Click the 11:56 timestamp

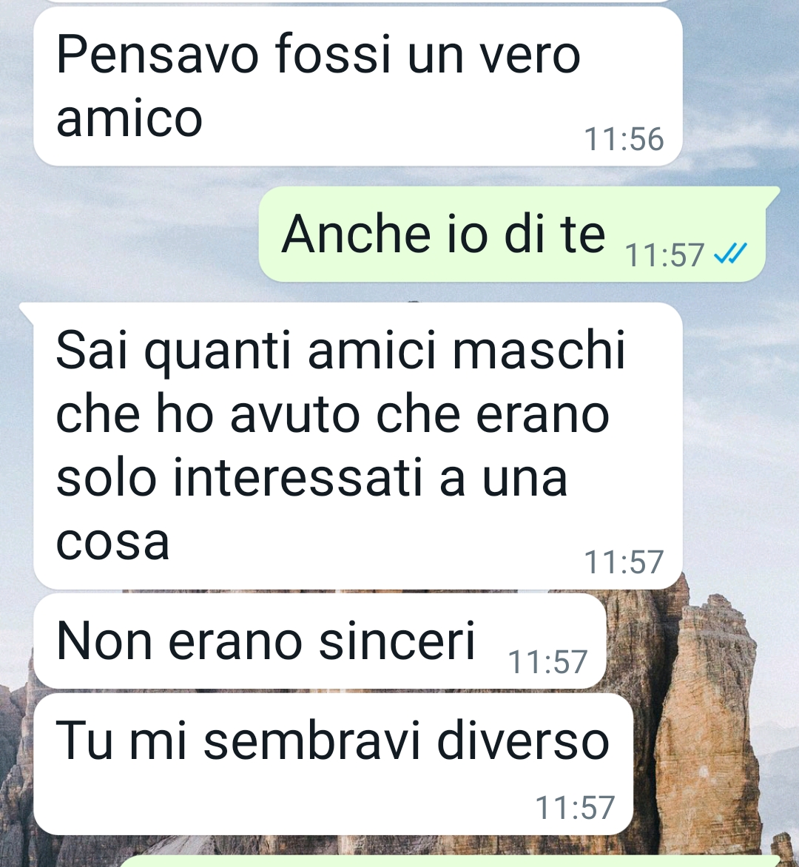tap(624, 139)
